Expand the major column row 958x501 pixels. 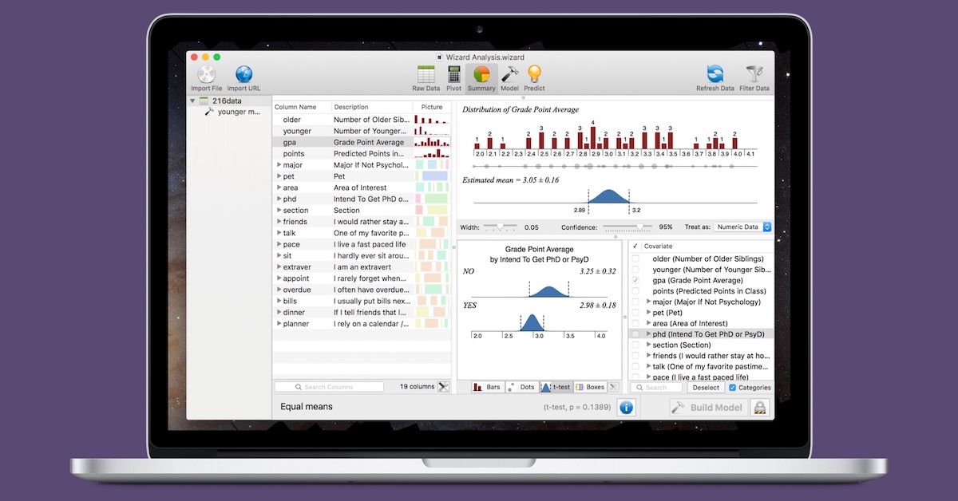(279, 165)
